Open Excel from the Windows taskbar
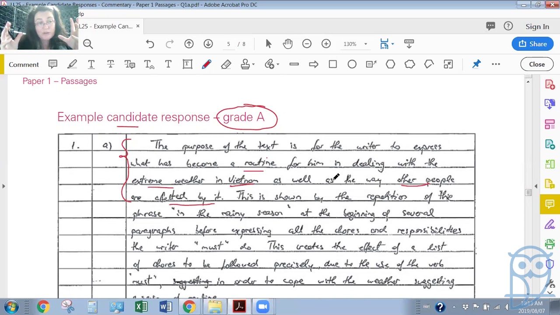This screenshot has height=315, width=560. (141, 307)
